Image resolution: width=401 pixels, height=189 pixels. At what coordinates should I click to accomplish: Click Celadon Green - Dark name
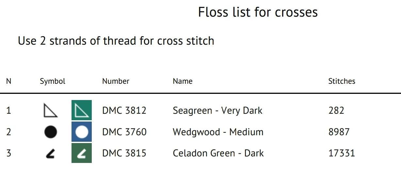tap(218, 153)
